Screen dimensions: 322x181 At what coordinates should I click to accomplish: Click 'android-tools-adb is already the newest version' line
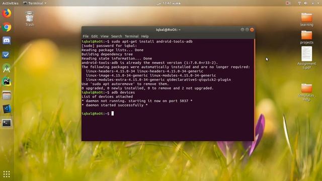click(x=150, y=63)
